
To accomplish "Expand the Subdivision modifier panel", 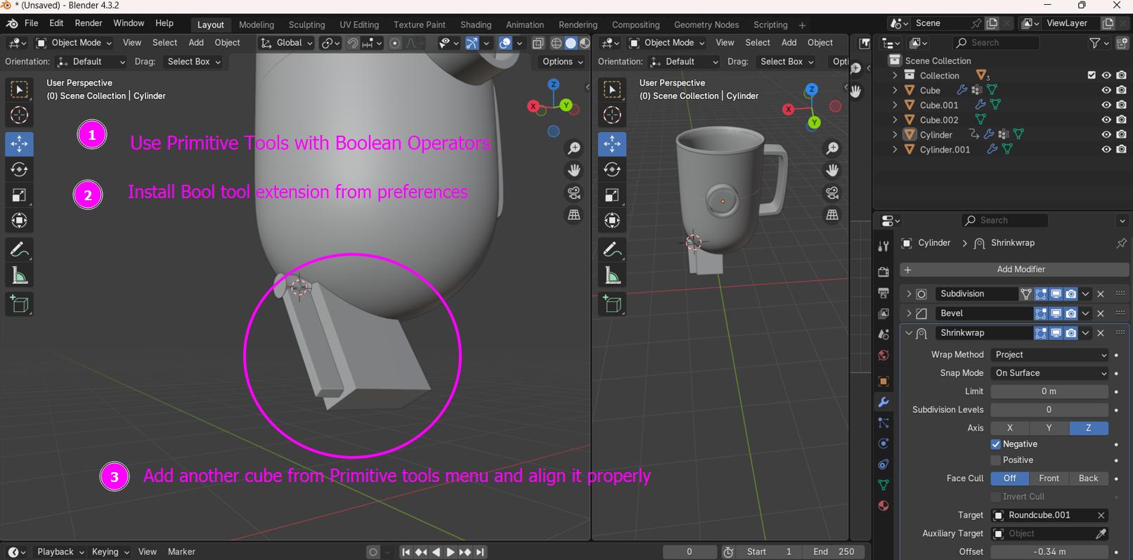I will [909, 294].
